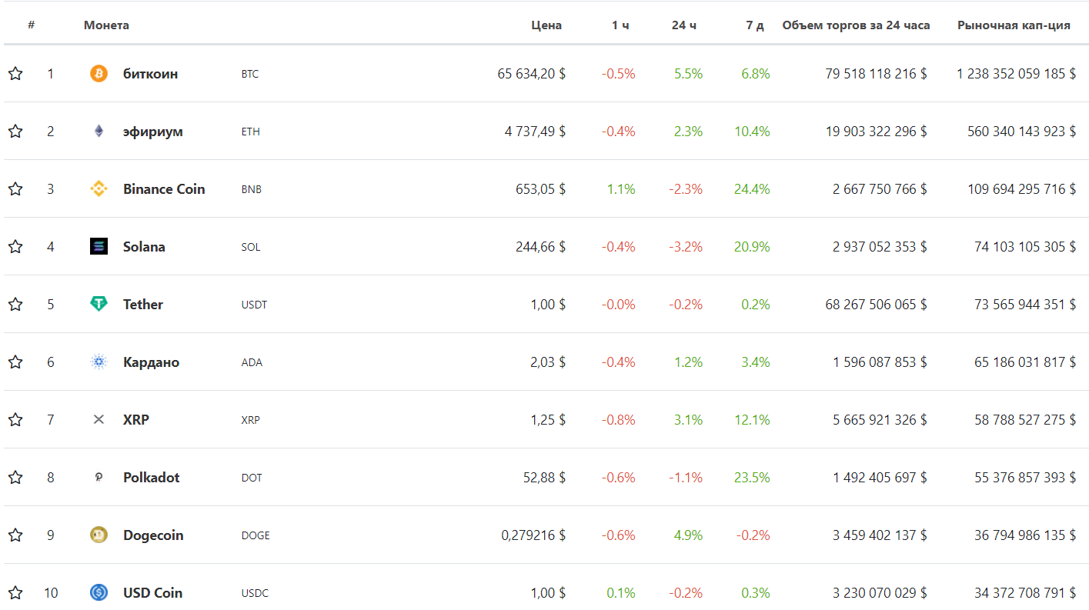
Task: Click Bitcoin market cap 1 238 352 059 185 $
Action: [x=1016, y=74]
